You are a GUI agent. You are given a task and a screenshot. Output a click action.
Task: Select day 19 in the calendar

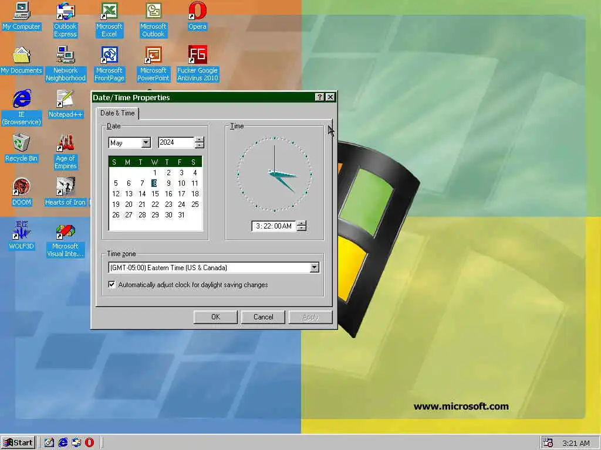coord(116,204)
